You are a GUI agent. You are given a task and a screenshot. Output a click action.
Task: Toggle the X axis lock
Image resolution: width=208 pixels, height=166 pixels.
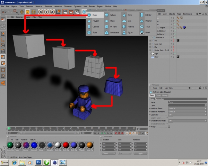[41, 12]
